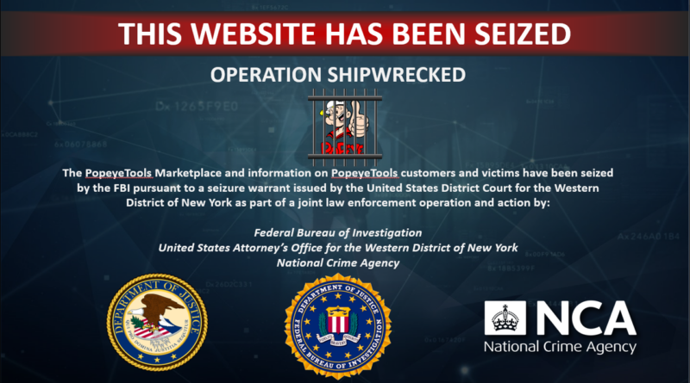
Task: Click the Popeye thumbs-up hand
Action: 360,120
